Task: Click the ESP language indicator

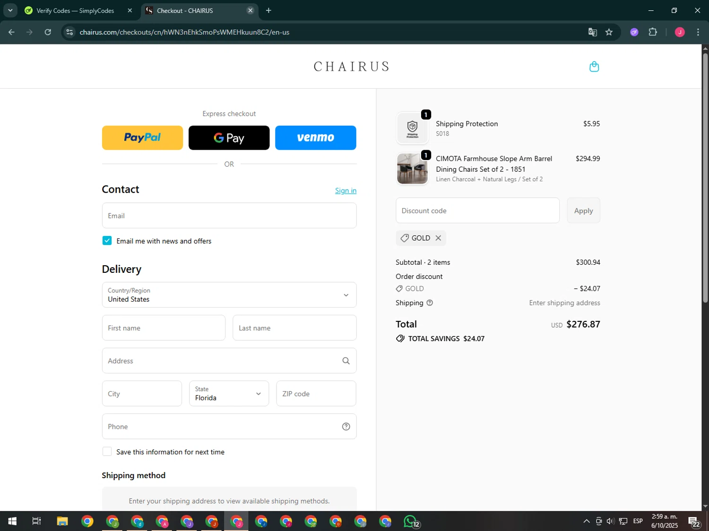Action: pyautogui.click(x=638, y=521)
